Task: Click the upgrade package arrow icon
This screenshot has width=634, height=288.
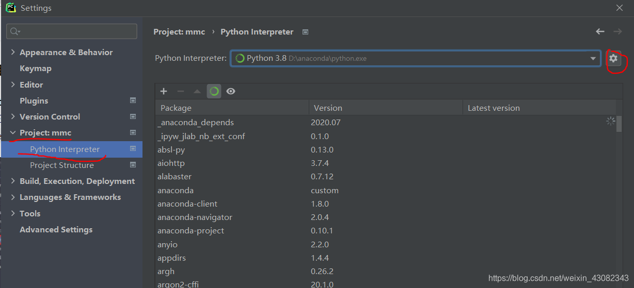Action: (x=197, y=91)
